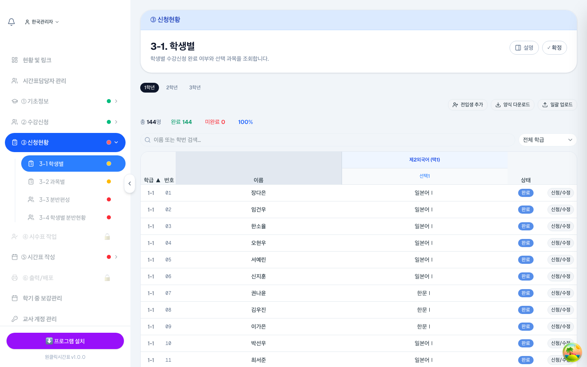Click 일본어 I cell for 신지훈

[x=424, y=276]
